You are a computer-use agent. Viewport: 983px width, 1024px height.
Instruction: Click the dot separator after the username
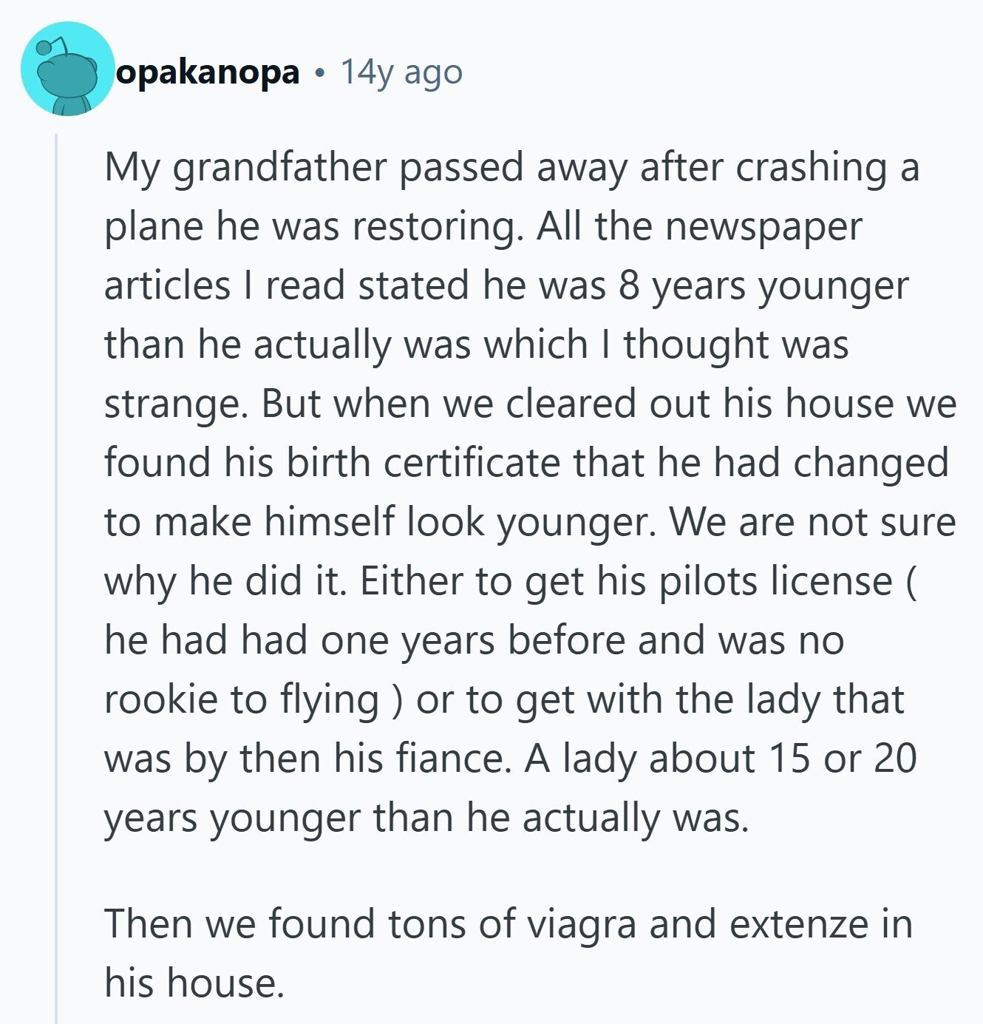point(319,73)
